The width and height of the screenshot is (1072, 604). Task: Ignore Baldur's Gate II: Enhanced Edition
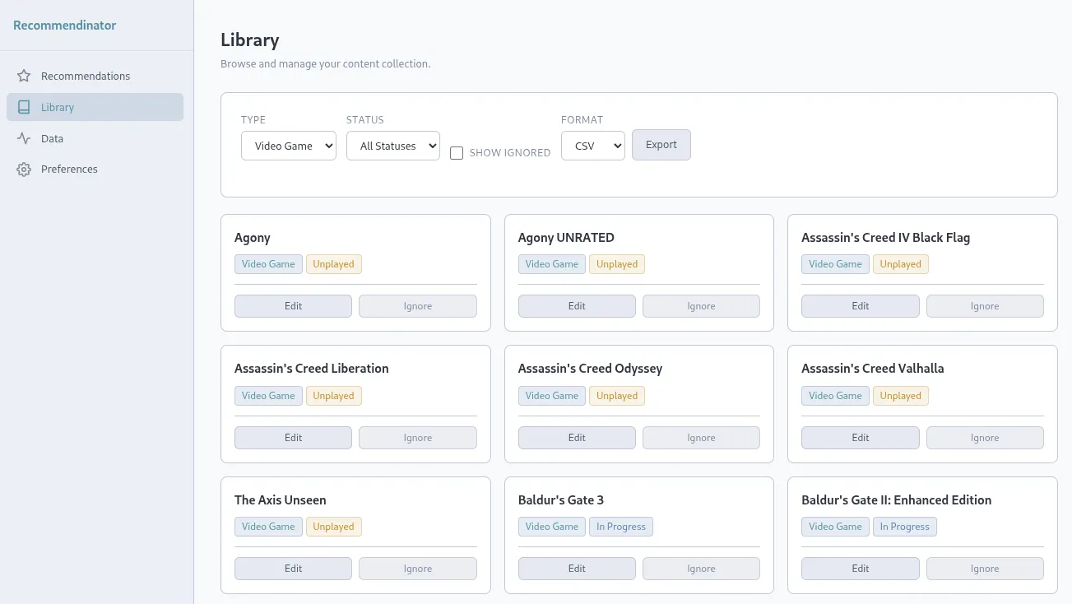click(x=985, y=569)
